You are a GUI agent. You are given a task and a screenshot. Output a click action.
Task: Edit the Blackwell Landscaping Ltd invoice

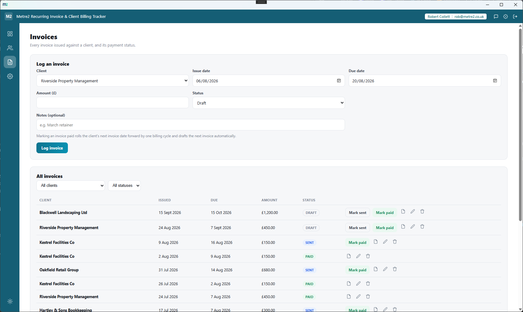click(413, 211)
